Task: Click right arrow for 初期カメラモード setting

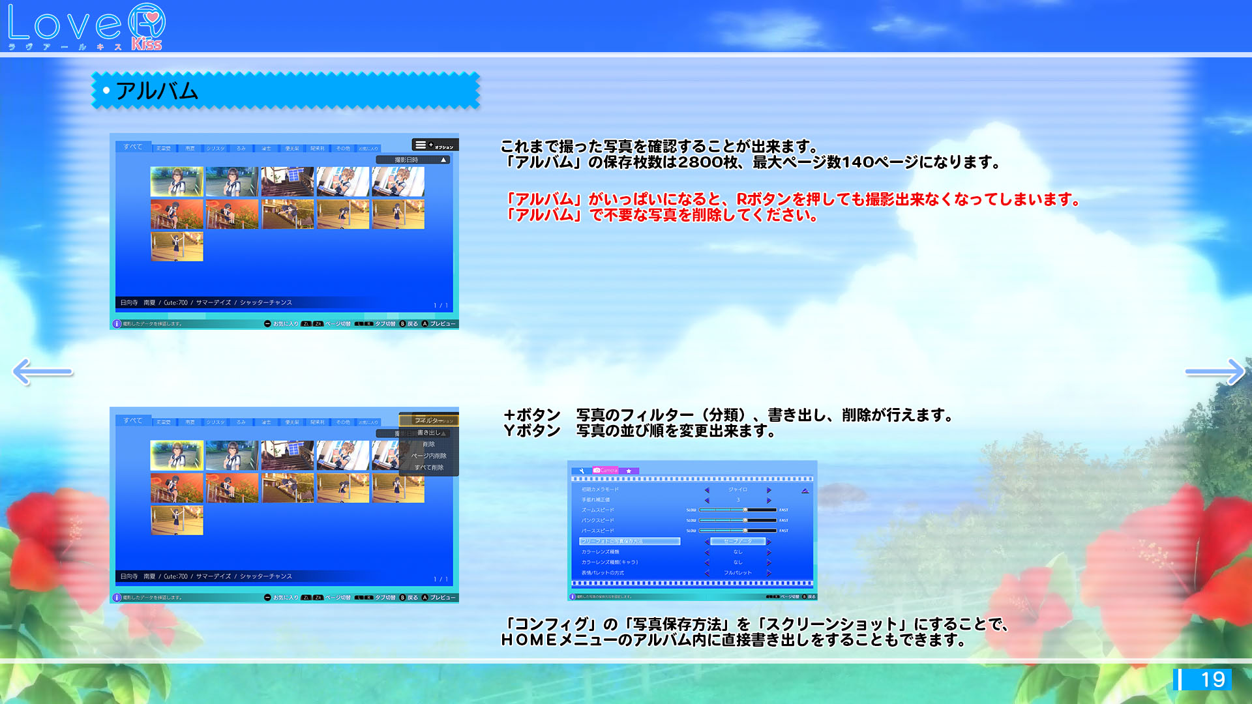Action: pyautogui.click(x=769, y=490)
